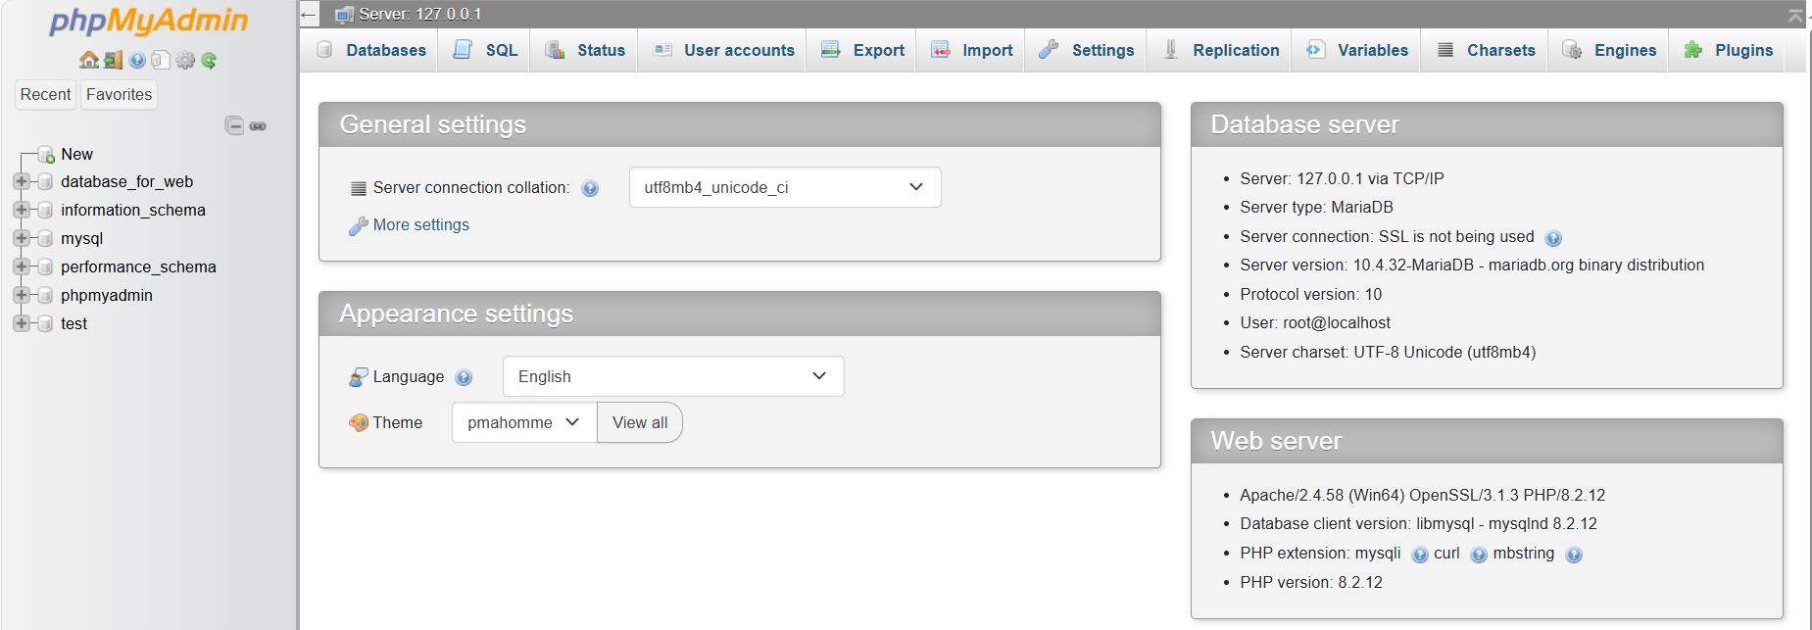
Task: Reload navigation panel with the green arrow icon
Action: [x=209, y=61]
